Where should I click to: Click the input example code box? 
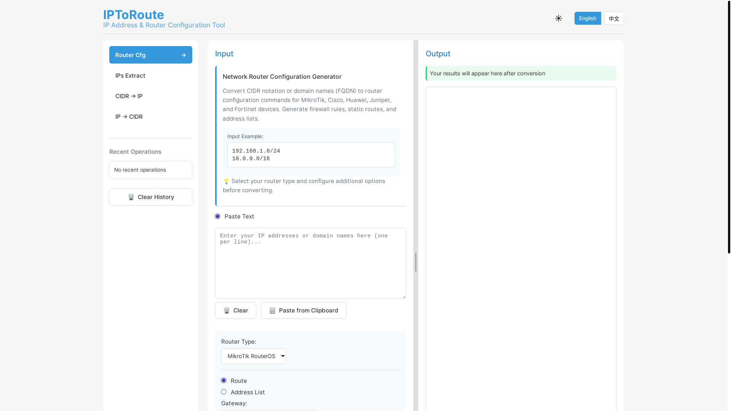point(311,155)
